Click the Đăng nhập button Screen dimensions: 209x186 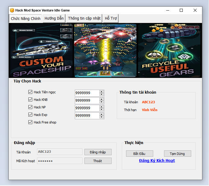click(98, 152)
